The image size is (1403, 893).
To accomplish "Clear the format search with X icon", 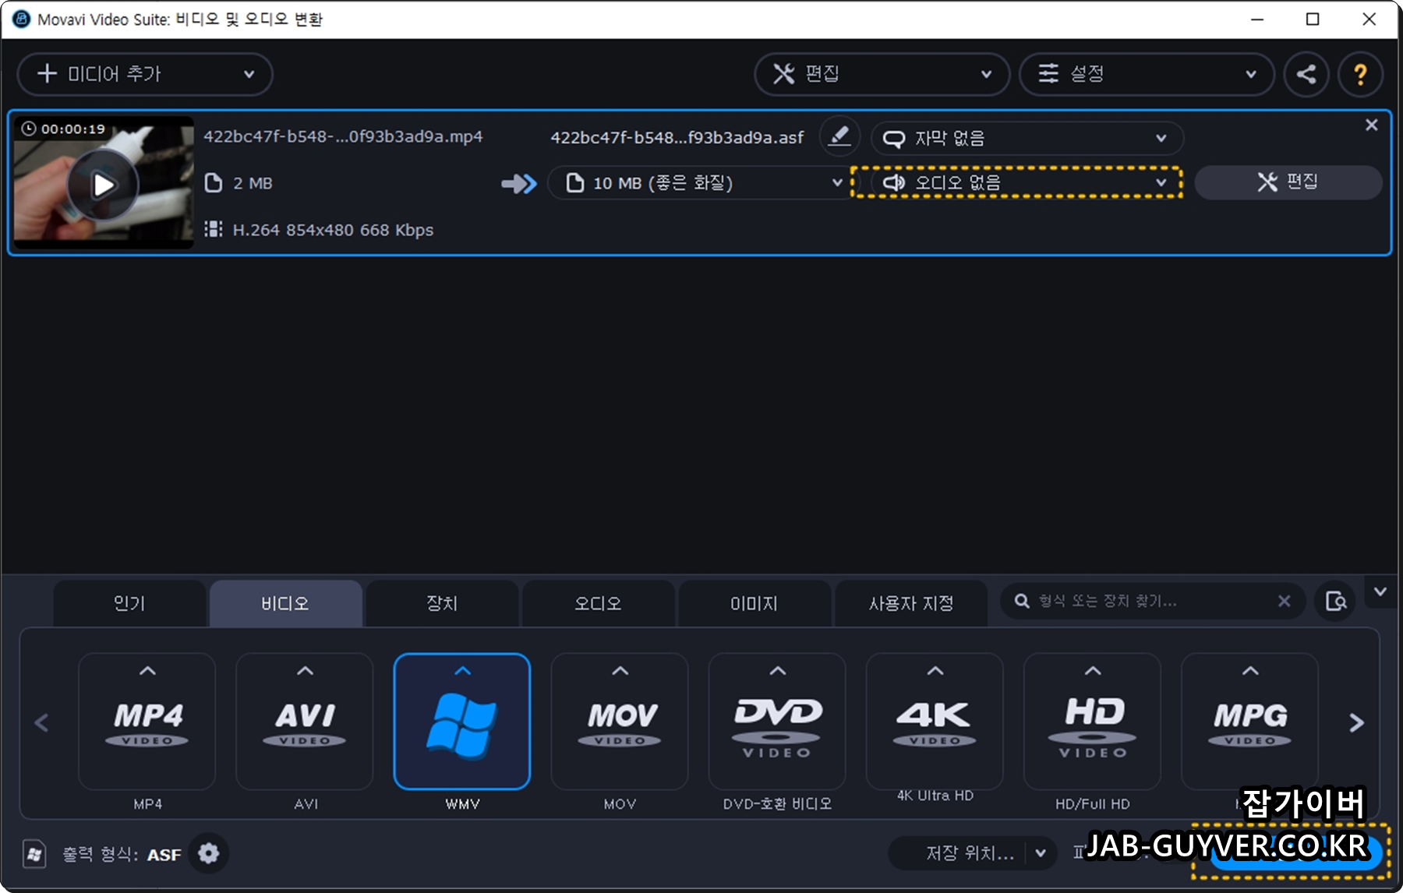I will [1284, 601].
